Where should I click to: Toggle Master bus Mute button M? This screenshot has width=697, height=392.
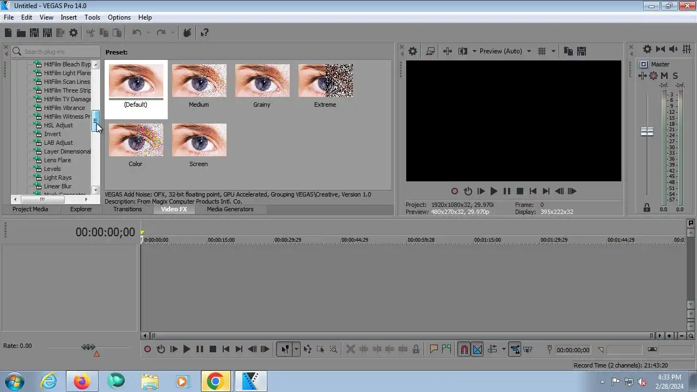click(x=664, y=76)
